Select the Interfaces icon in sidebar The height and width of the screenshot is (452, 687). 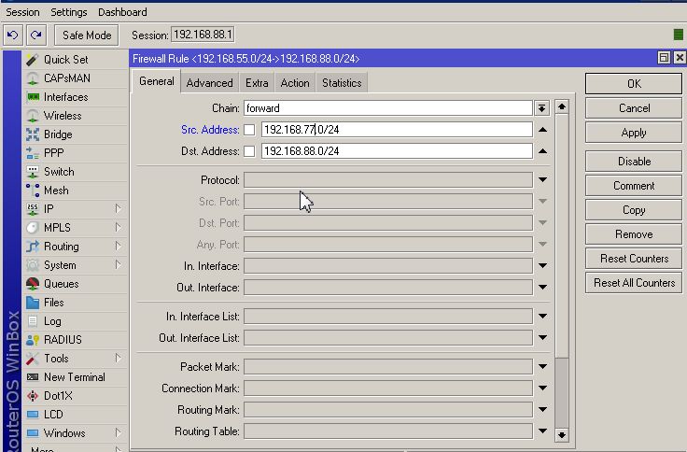pos(33,97)
